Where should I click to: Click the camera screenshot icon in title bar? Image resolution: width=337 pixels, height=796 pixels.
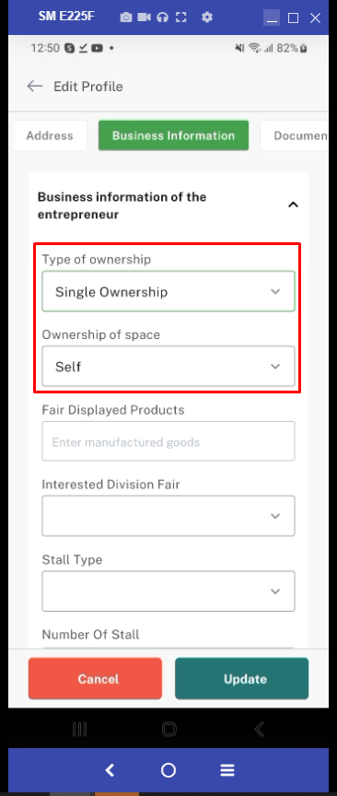126,18
